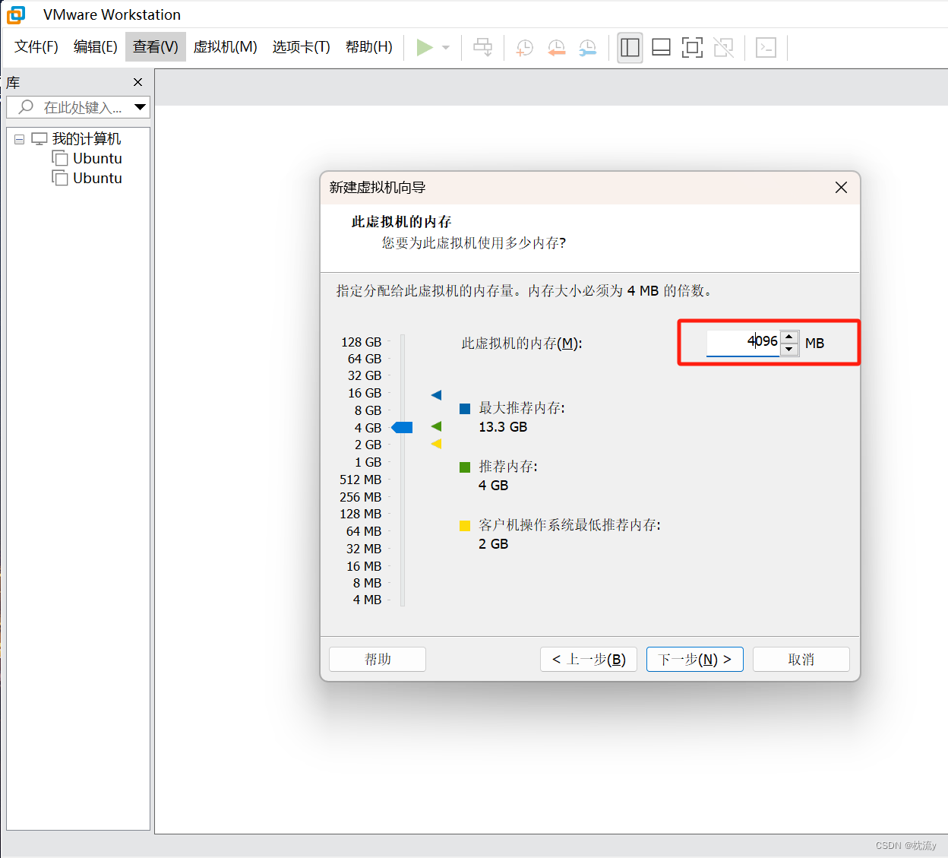
Task: Open the snapshot manager wrench icon
Action: (x=588, y=48)
